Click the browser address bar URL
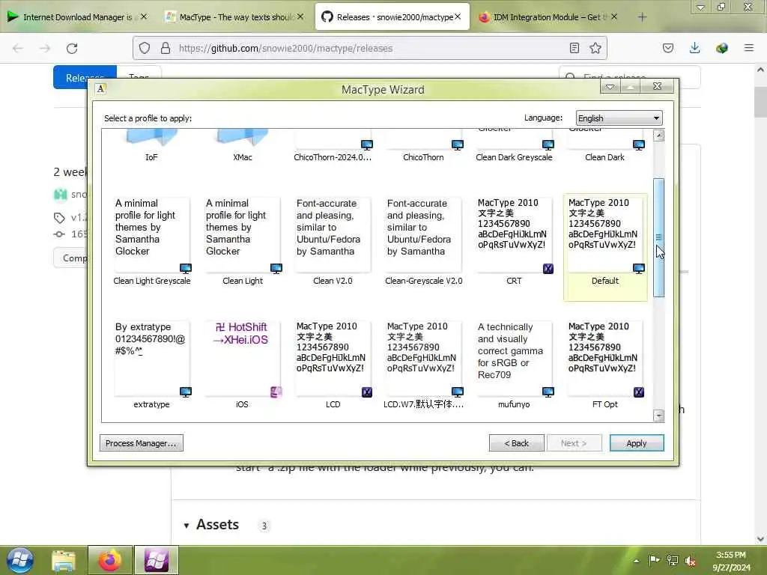767x575 pixels. pyautogui.click(x=285, y=48)
